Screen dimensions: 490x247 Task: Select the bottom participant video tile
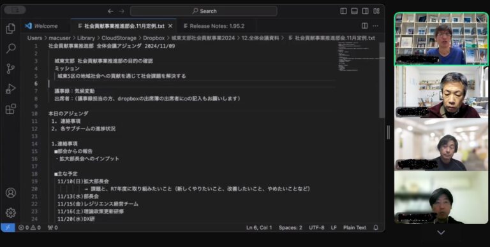click(441, 197)
